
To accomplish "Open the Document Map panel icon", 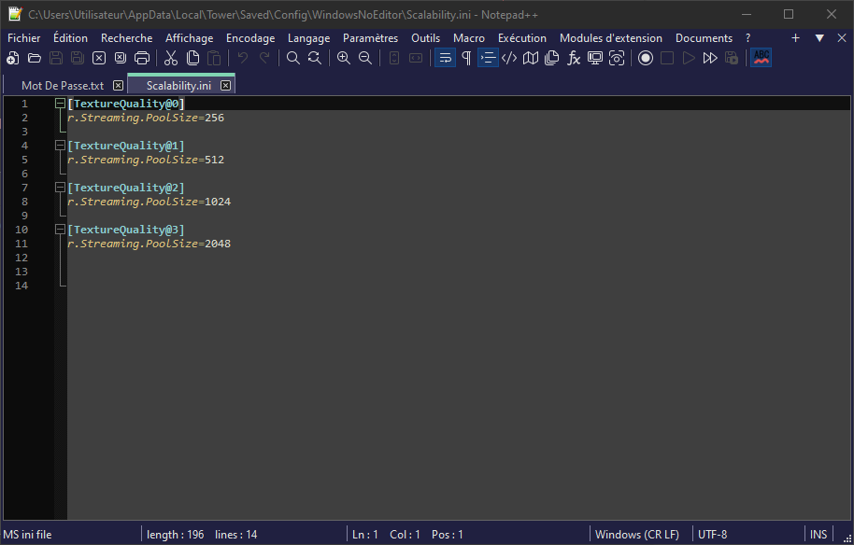I will pos(531,58).
